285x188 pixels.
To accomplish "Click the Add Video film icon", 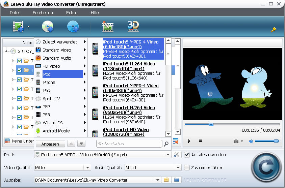I will (x=18, y=27).
